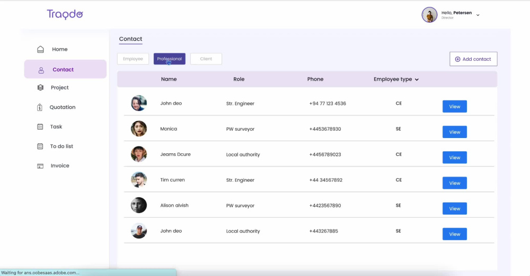
Task: Click Alison alvish's profile photo
Action: click(x=139, y=205)
